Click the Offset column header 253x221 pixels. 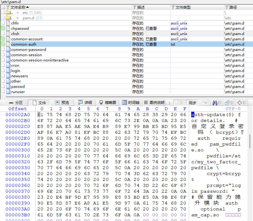click(18, 109)
